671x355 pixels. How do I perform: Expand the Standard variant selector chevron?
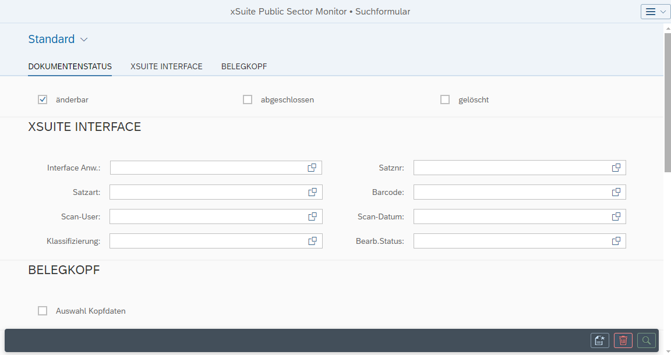[83, 39]
